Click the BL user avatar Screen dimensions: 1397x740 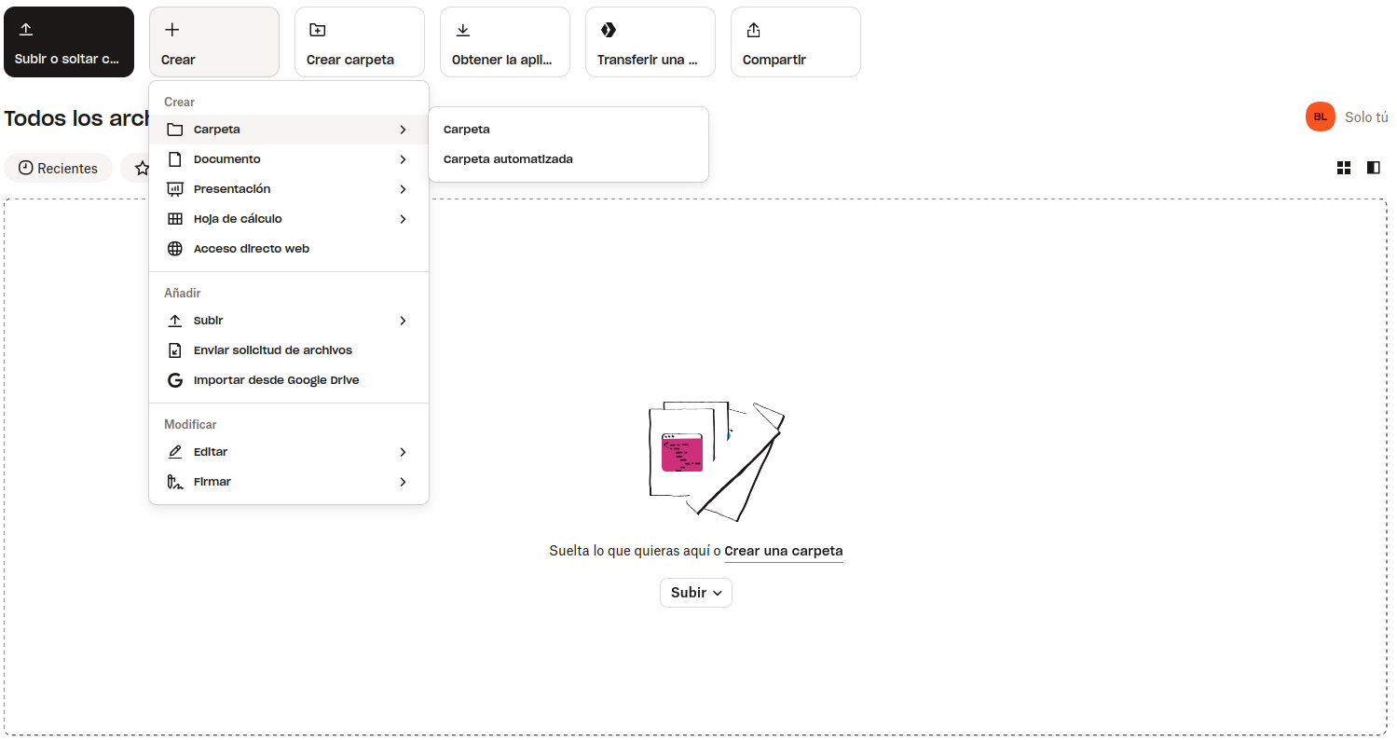click(1320, 116)
